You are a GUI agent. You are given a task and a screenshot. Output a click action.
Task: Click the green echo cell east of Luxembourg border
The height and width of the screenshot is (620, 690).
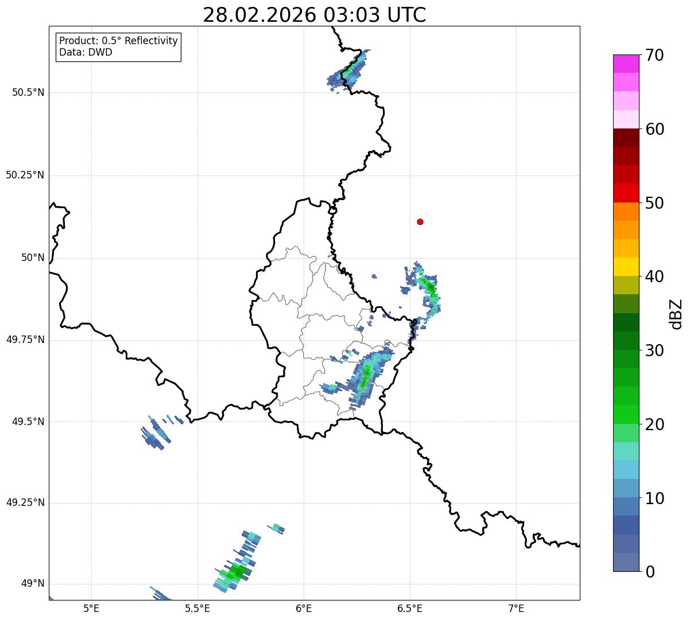(x=429, y=286)
